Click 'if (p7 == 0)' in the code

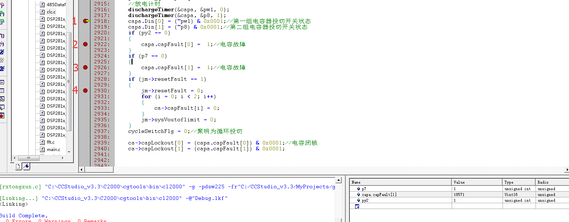[147, 56]
